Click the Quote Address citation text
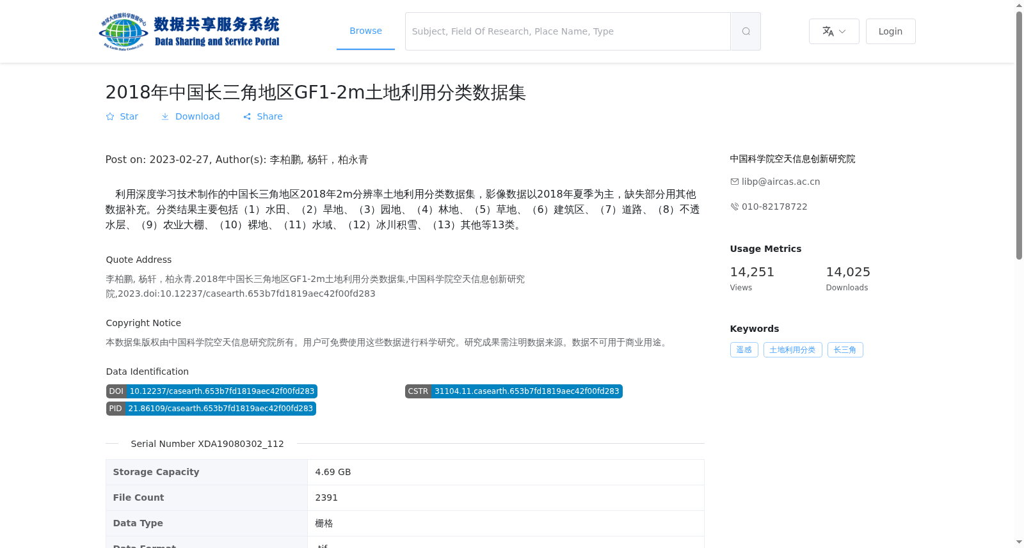This screenshot has width=1024, height=548. pos(315,286)
